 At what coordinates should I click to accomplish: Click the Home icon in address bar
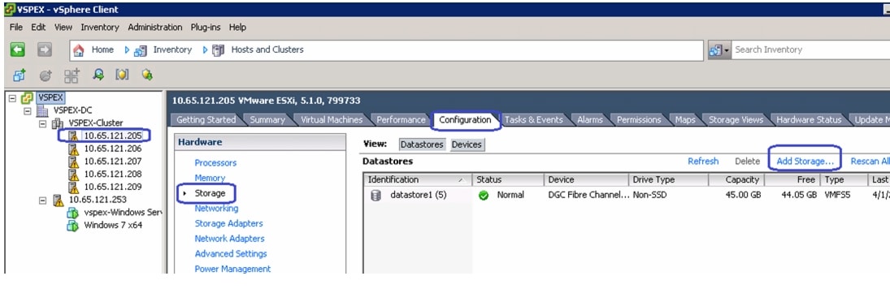coord(79,50)
